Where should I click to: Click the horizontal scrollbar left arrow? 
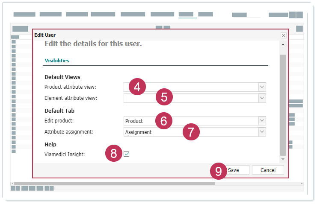tap(13, 184)
